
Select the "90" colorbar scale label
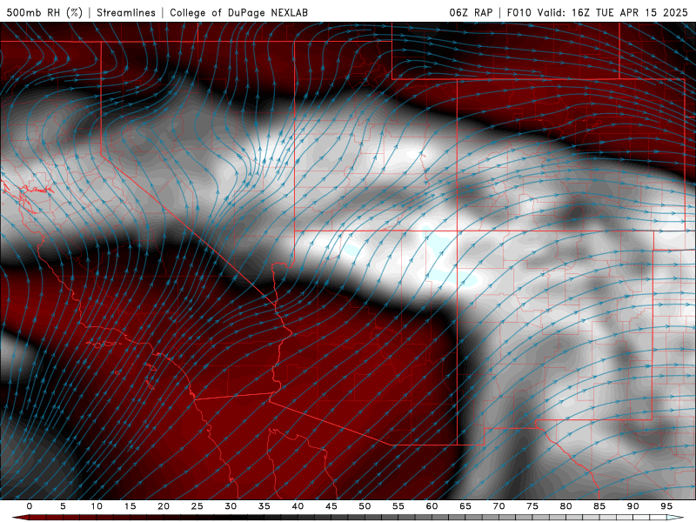coord(632,506)
